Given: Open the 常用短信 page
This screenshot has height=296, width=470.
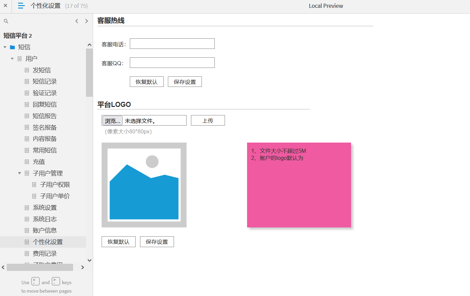Looking at the screenshot, I should (x=45, y=150).
